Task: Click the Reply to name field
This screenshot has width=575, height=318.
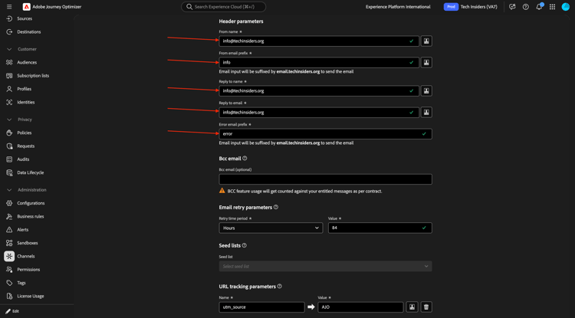Action: tap(319, 91)
